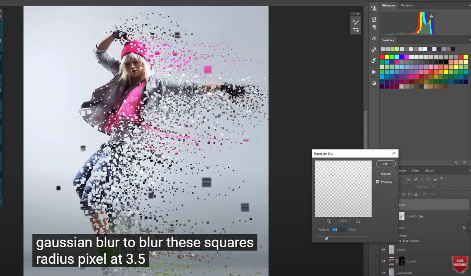Switch to the Paths tab
Image resolution: width=471 pixels, height=276 pixels.
click(x=415, y=170)
